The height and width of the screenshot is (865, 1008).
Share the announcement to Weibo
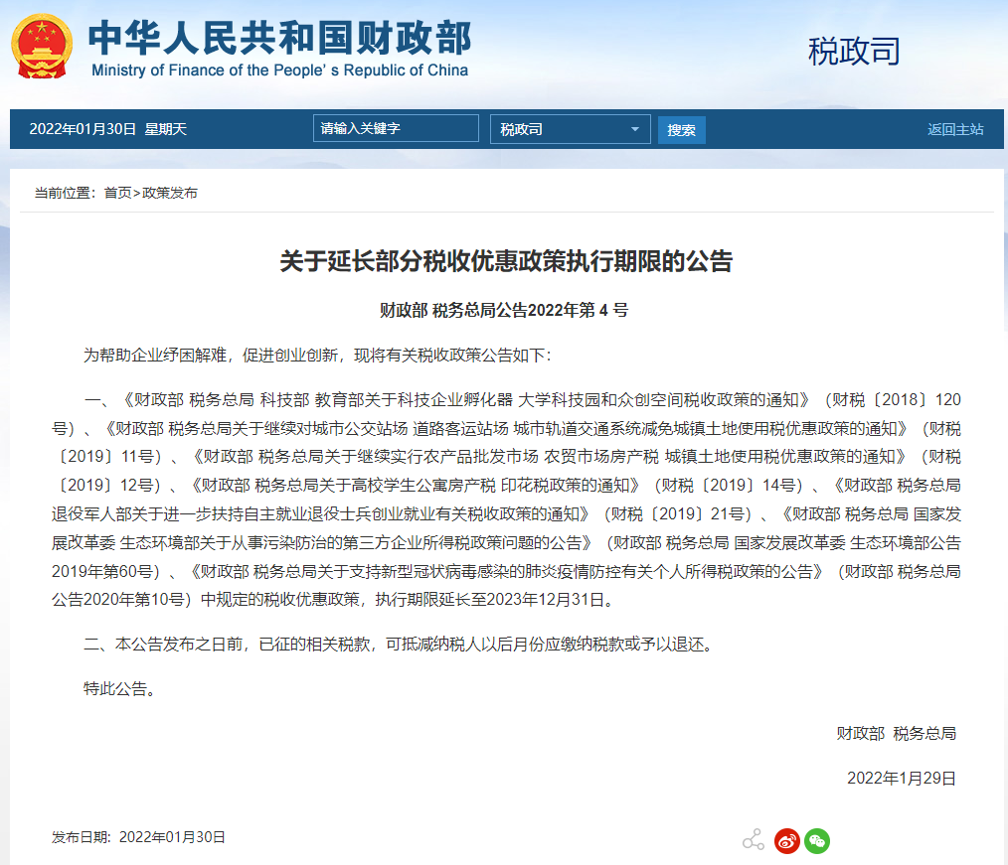[x=786, y=841]
